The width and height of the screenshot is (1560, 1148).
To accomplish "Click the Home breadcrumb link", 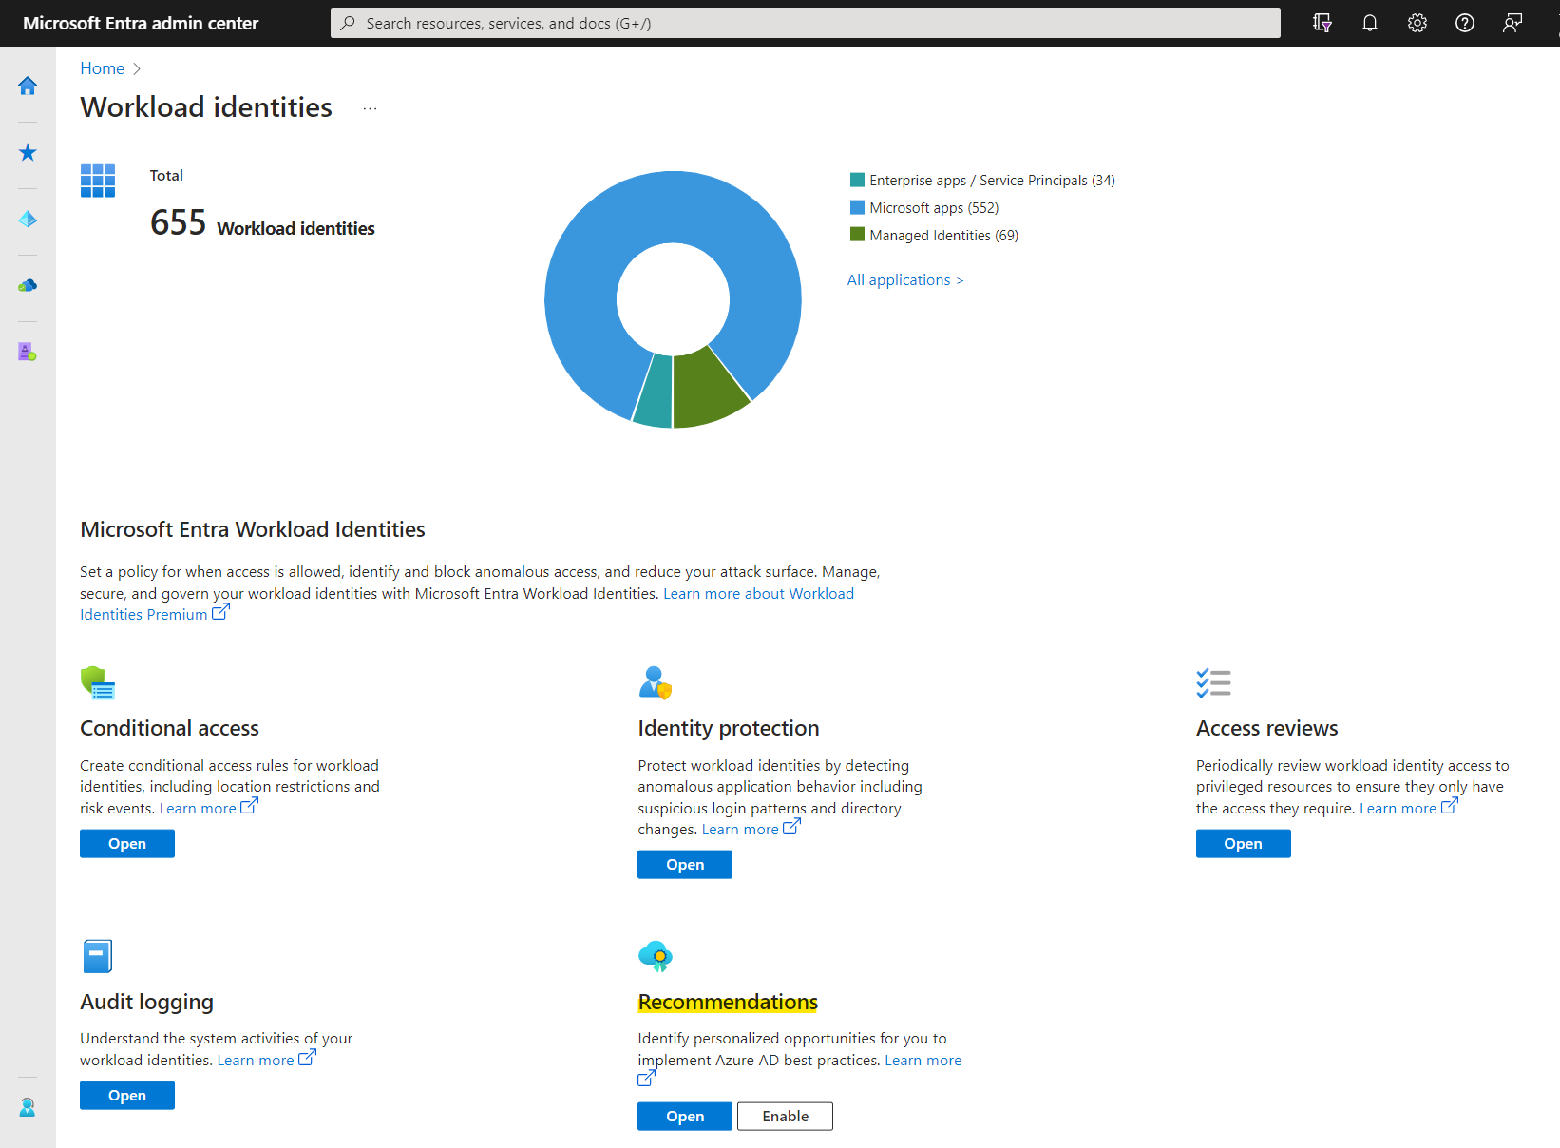I will 102,68.
